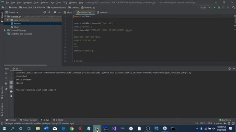
Task: Click the chatbot1.py breadcrumb
Action: [88, 7]
